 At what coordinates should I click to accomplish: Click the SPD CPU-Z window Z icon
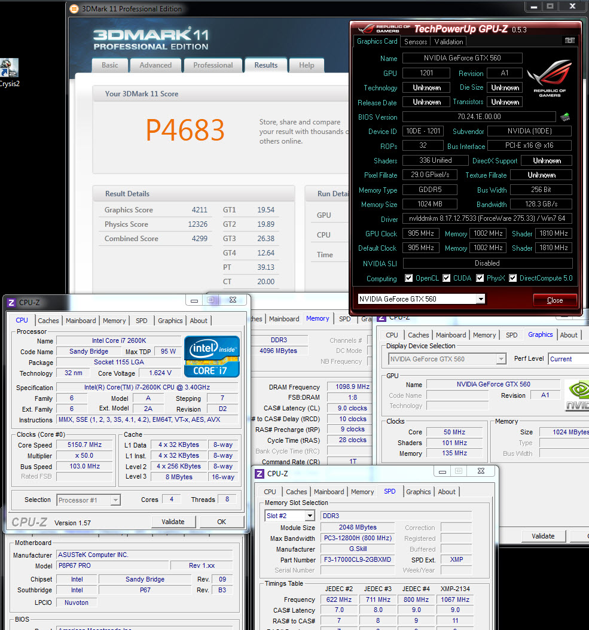[x=260, y=474]
